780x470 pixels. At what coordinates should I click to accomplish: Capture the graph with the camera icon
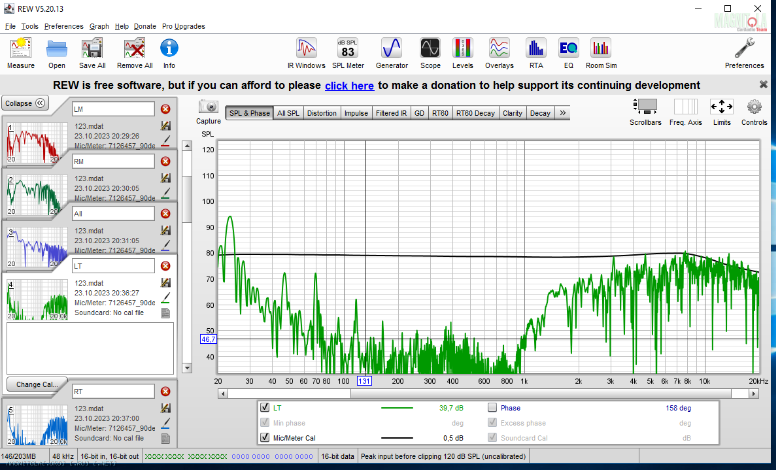(209, 107)
